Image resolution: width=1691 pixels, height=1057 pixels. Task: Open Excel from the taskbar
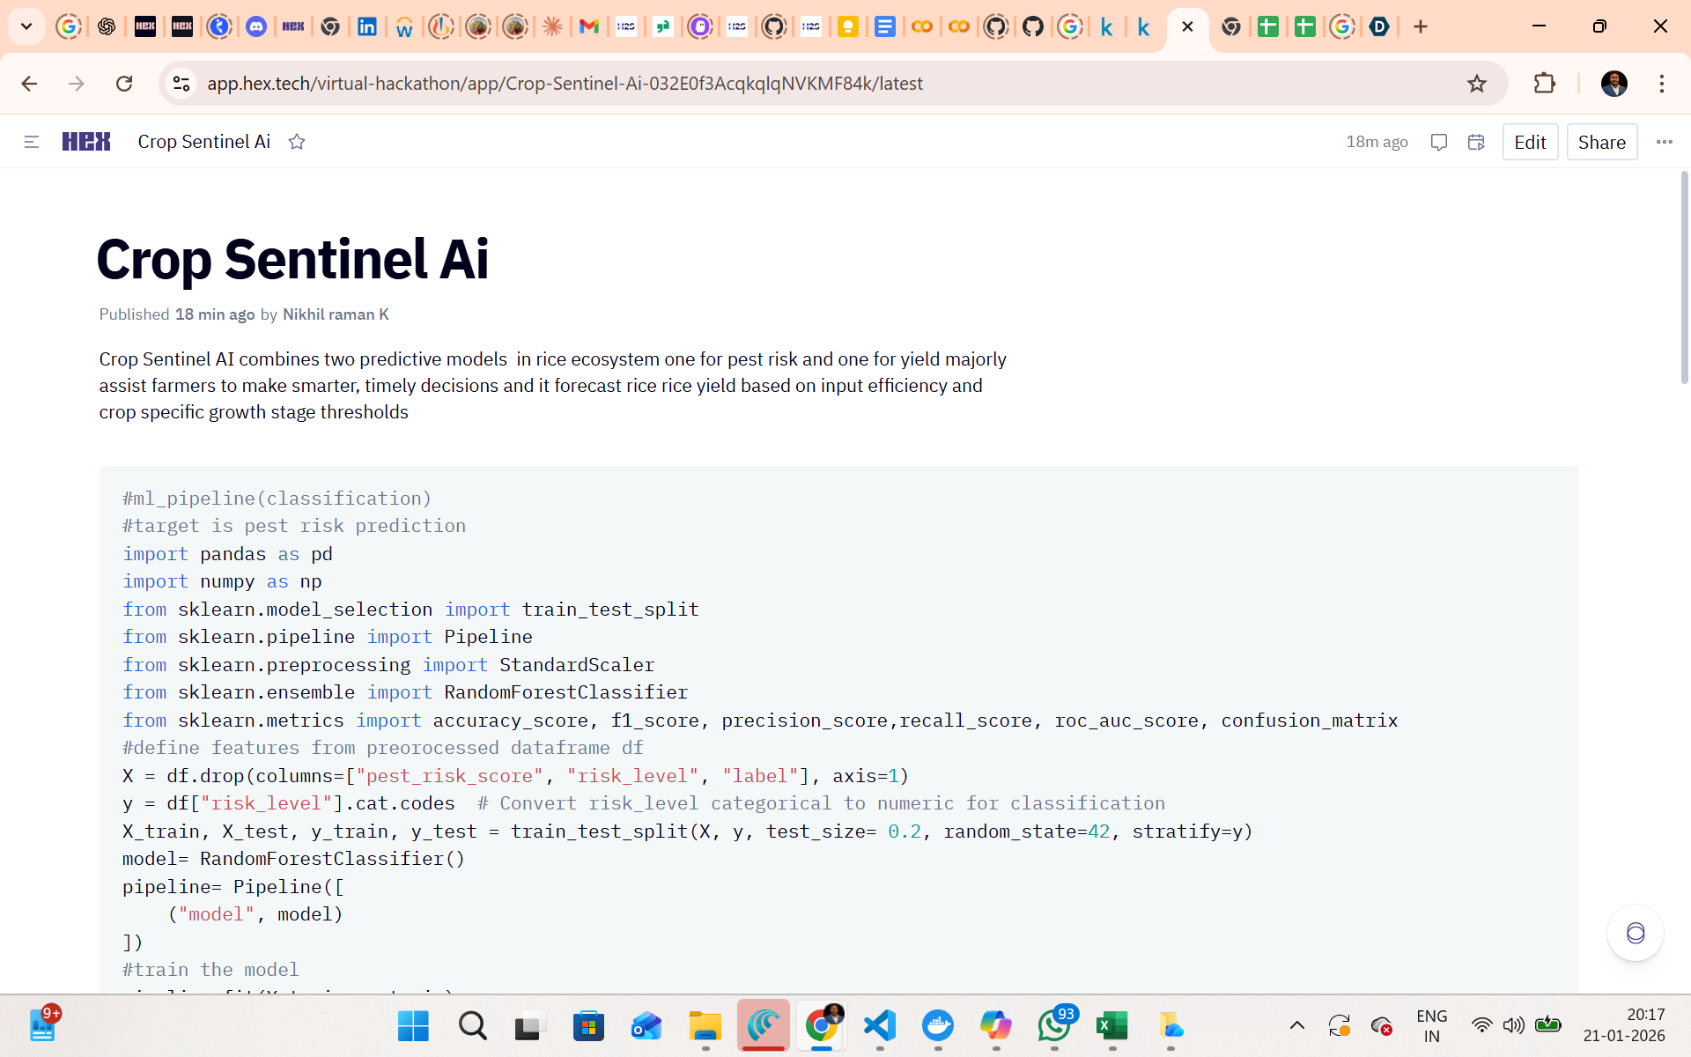pyautogui.click(x=1111, y=1025)
